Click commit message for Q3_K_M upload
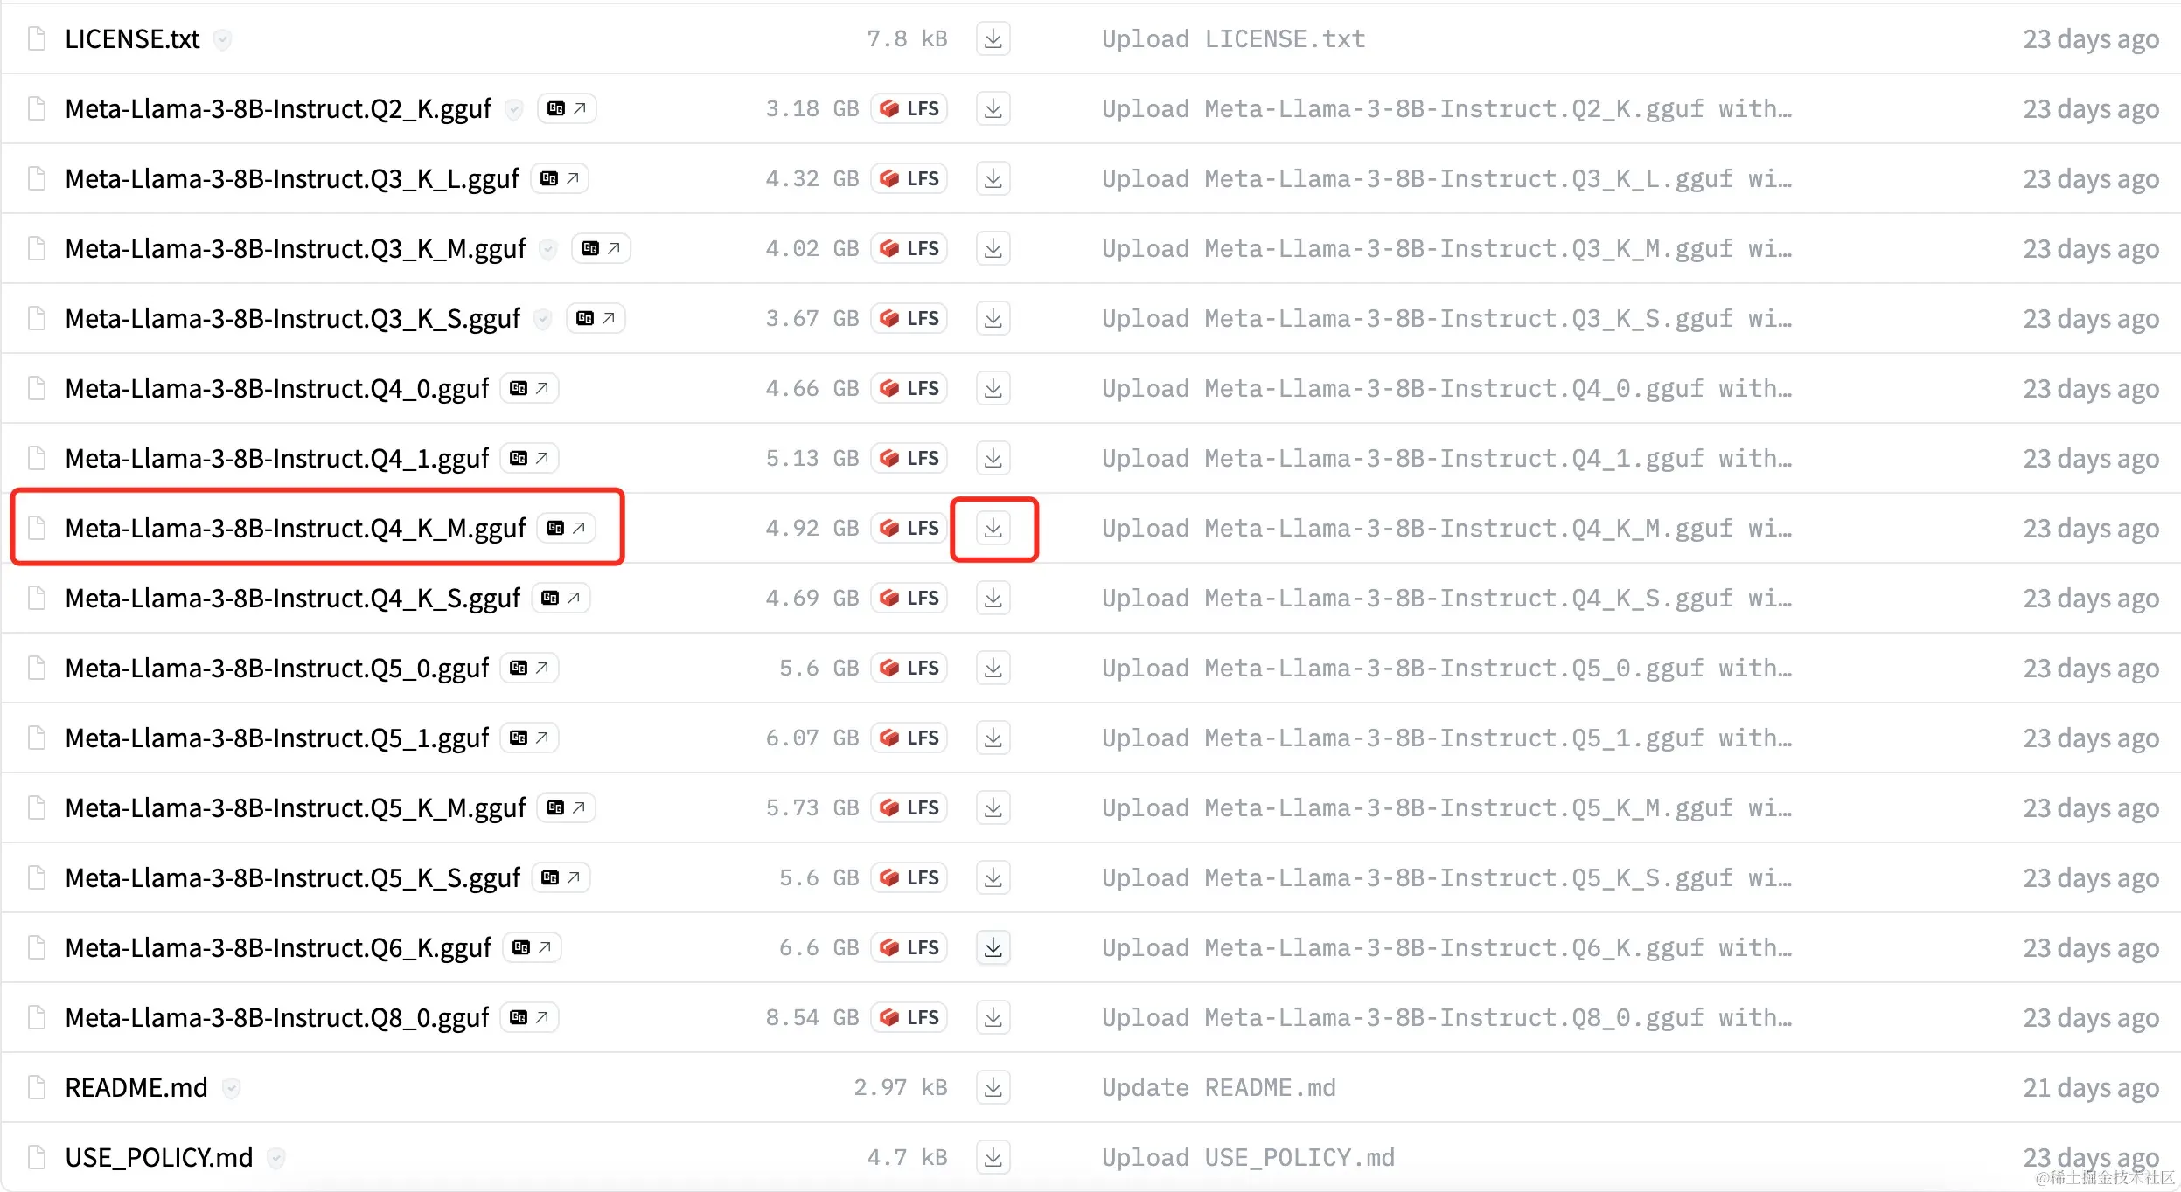Image resolution: width=2181 pixels, height=1192 pixels. 1446,248
